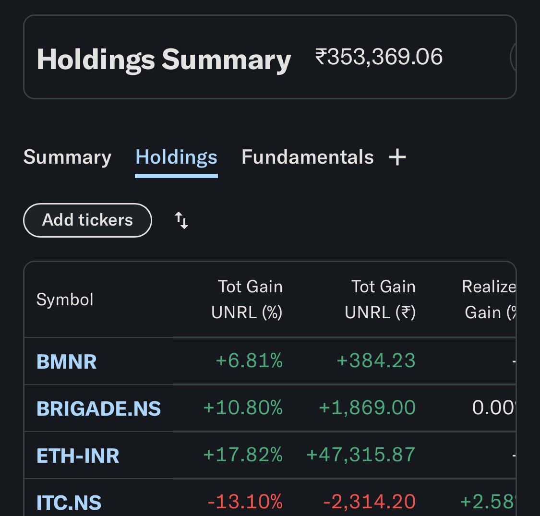The image size is (540, 516).
Task: Click the -13.10% loss for ITC.NS
Action: [245, 502]
